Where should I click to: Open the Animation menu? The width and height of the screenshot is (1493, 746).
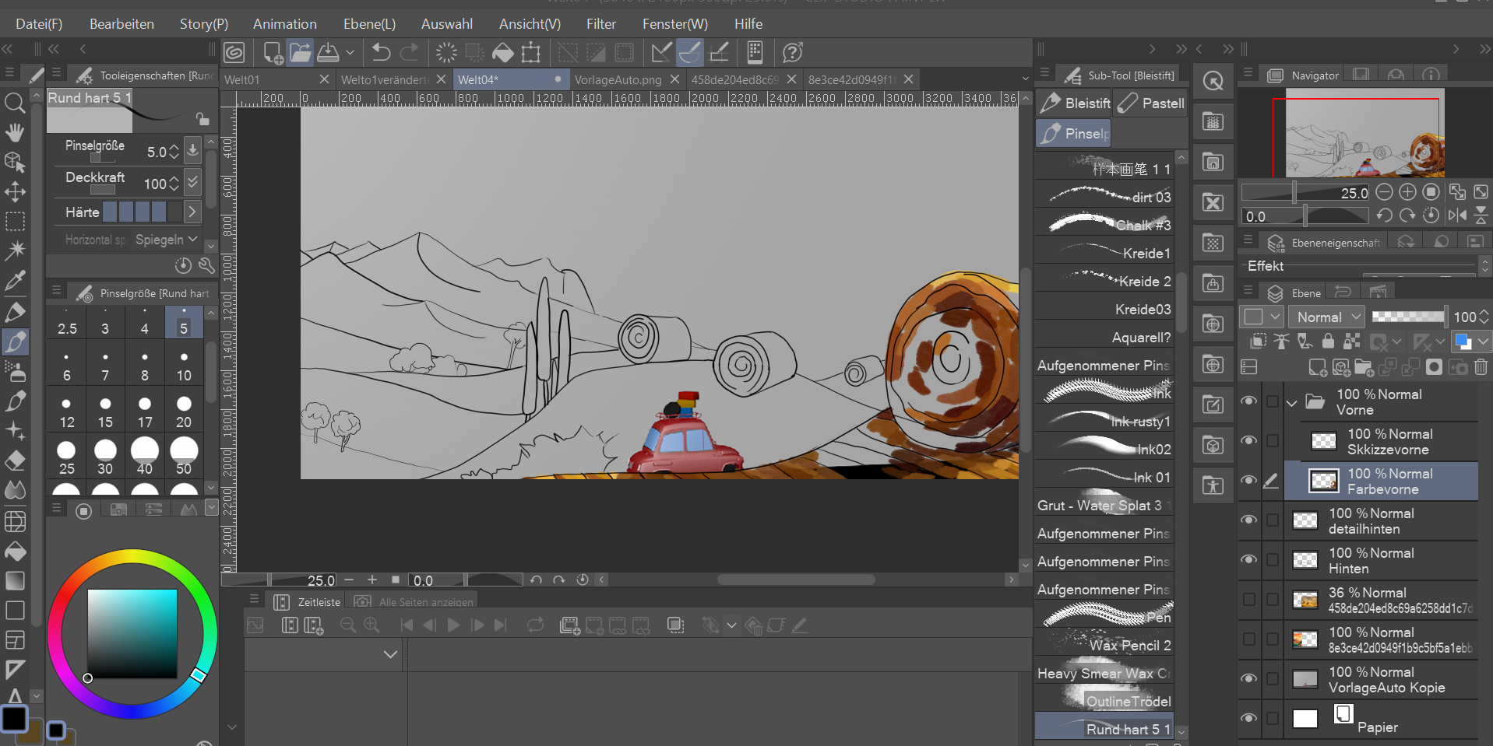click(x=284, y=24)
